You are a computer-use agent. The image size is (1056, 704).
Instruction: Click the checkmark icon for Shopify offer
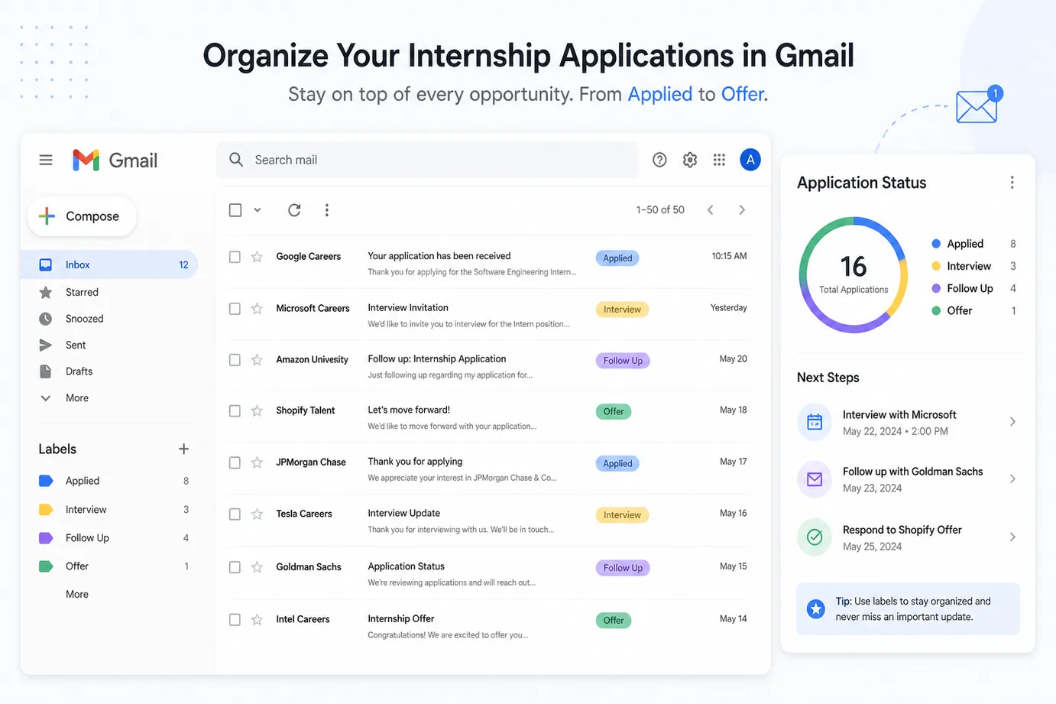point(815,537)
